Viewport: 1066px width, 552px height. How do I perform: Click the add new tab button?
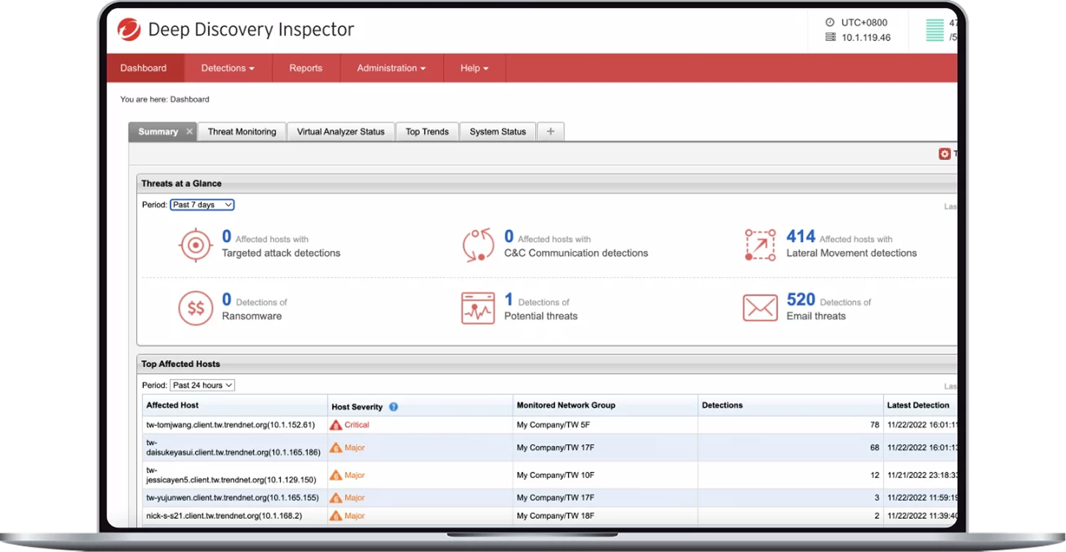552,132
